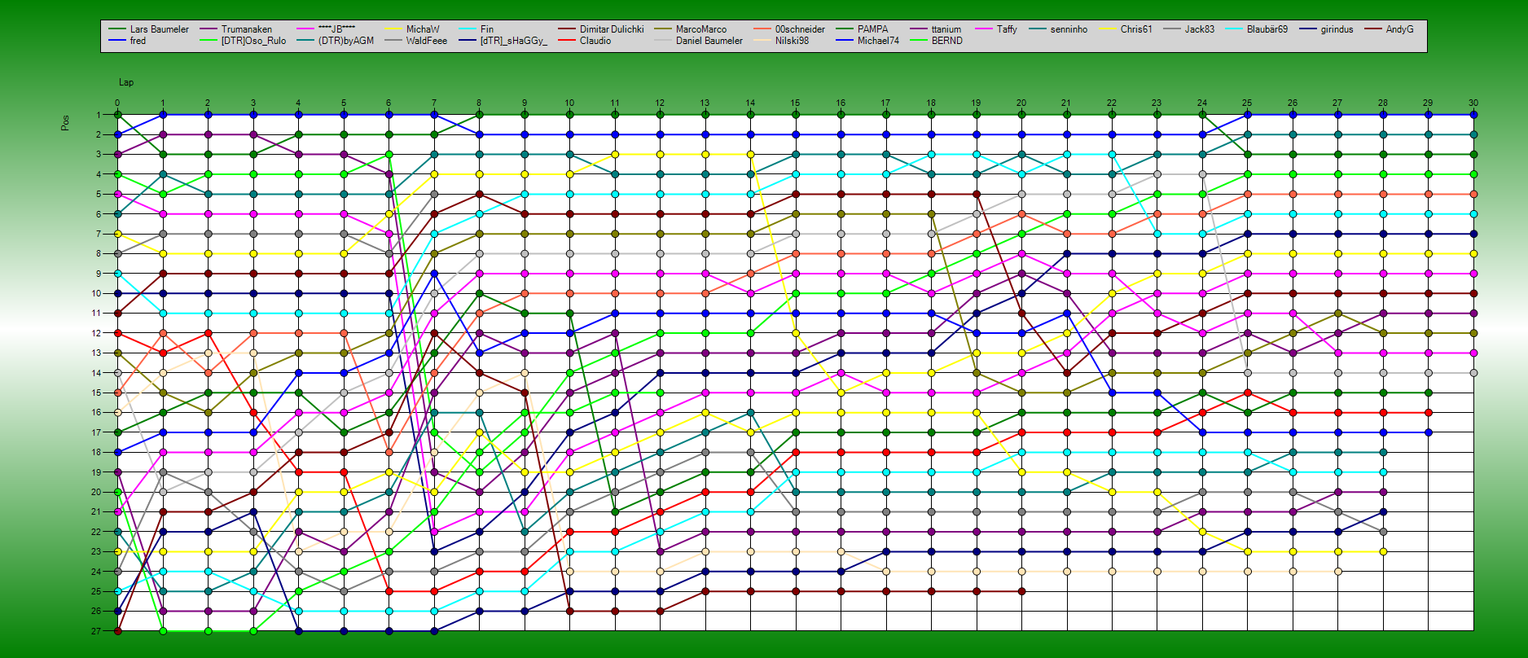1528x658 pixels.
Task: Click dark red marker at lap 20 position 25
Action: 1021,591
